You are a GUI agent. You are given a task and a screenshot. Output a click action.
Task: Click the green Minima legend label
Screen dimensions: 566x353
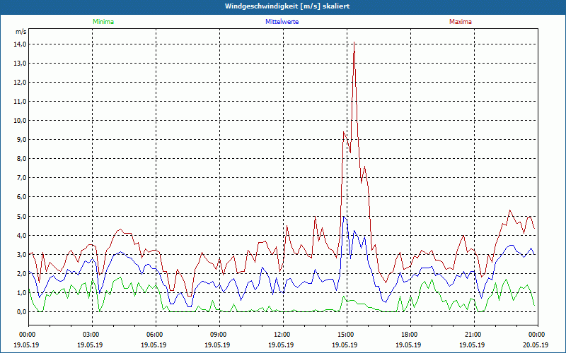[103, 22]
